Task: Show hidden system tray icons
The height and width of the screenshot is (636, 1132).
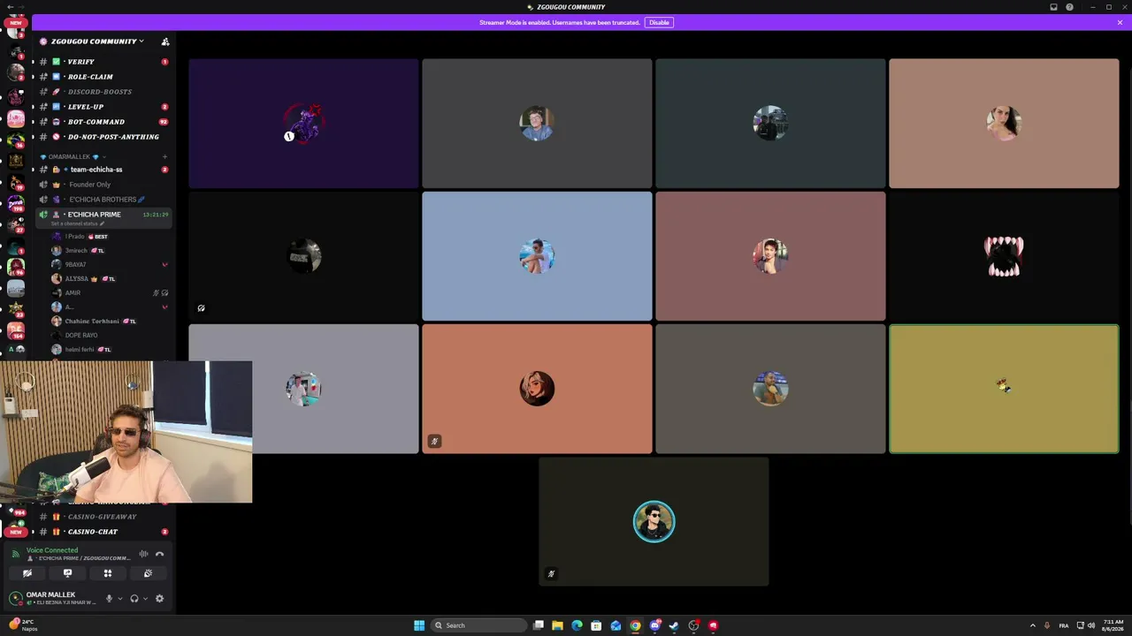Action: coord(1031,625)
